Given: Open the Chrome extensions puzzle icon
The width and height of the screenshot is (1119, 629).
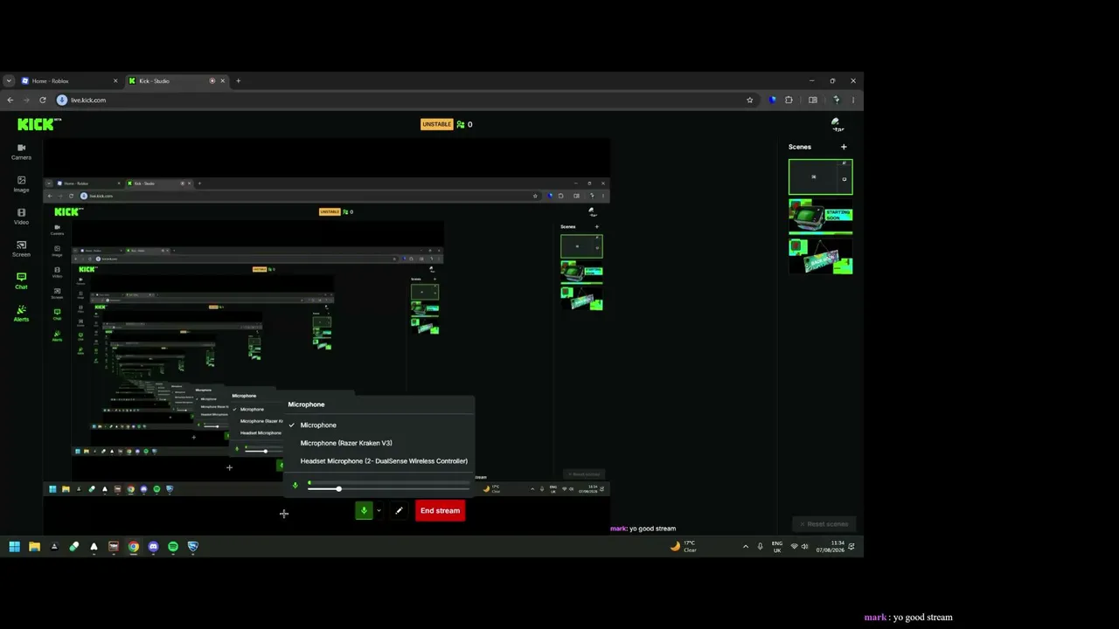Looking at the screenshot, I should point(789,100).
